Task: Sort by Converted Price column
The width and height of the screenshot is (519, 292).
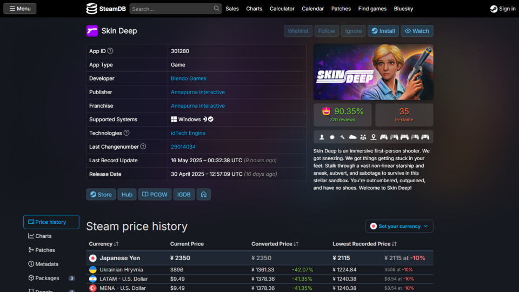Action: pos(275,244)
